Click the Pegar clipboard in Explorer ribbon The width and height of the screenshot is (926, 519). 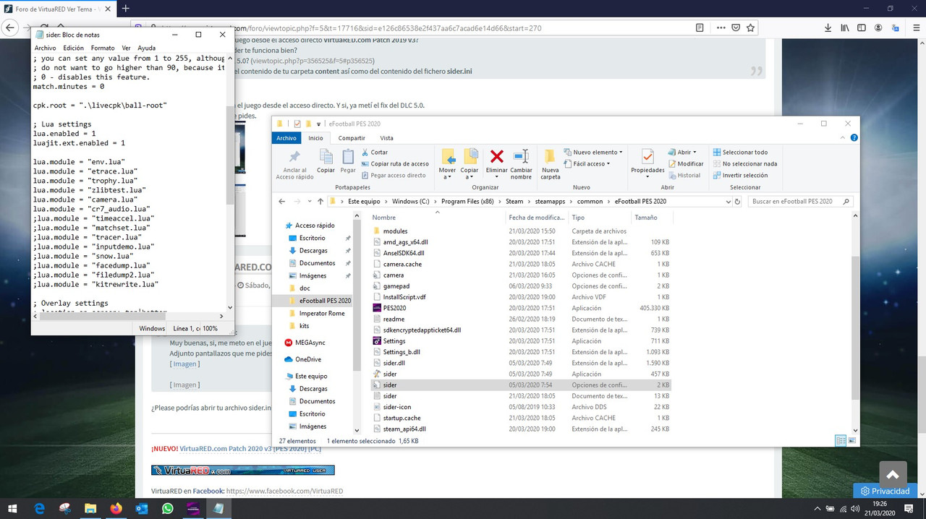[348, 160]
